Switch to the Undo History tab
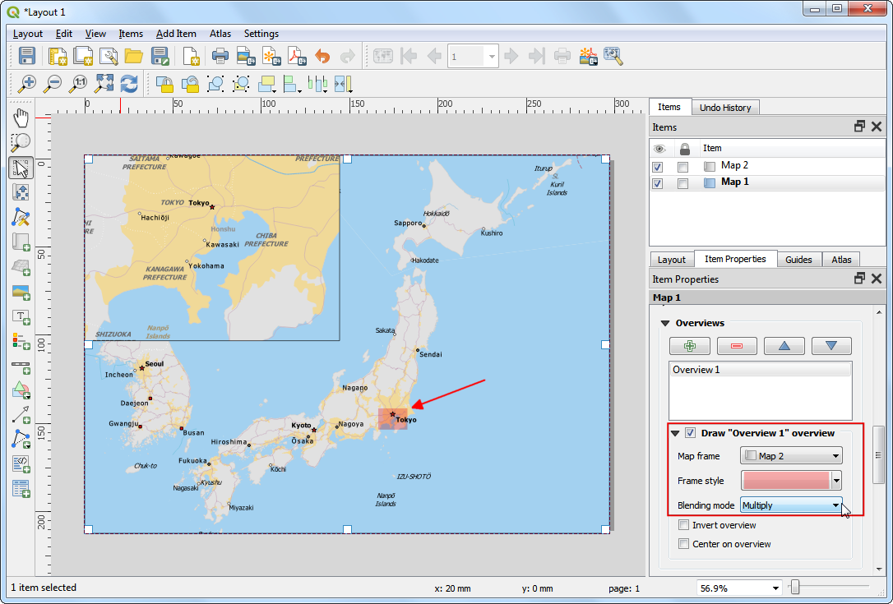 (x=724, y=108)
